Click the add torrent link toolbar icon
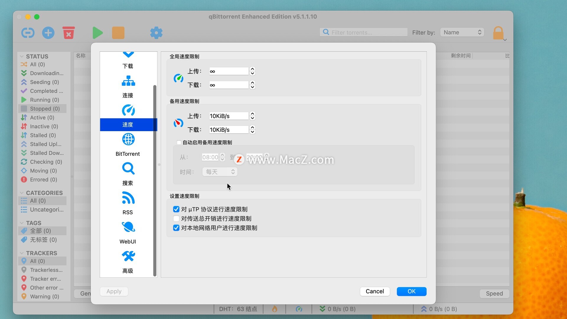This screenshot has width=567, height=319. [28, 32]
